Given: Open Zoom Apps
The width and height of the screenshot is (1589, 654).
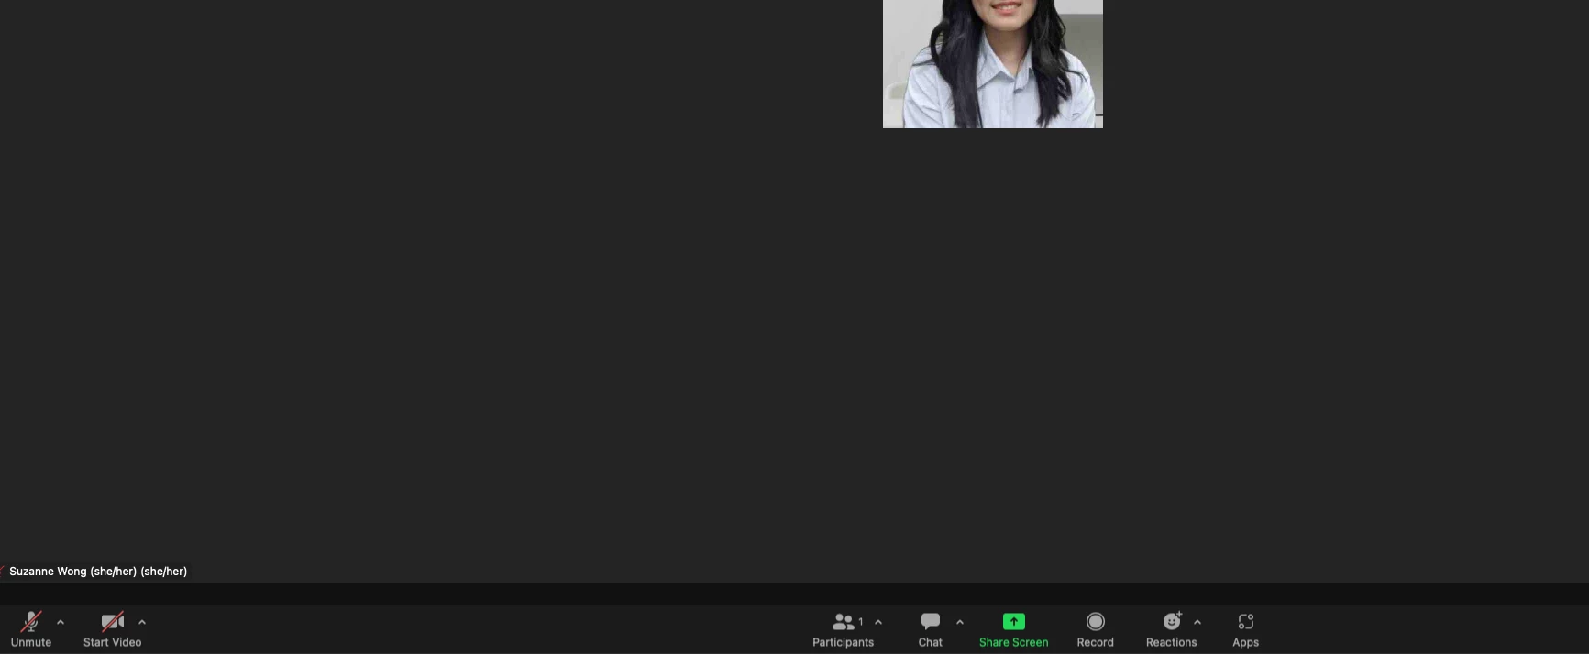Looking at the screenshot, I should click(x=1246, y=629).
